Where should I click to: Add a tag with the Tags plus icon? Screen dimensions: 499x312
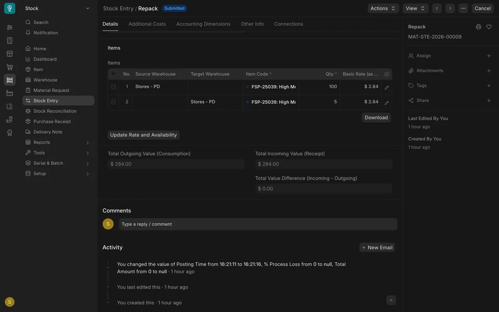coord(489,85)
